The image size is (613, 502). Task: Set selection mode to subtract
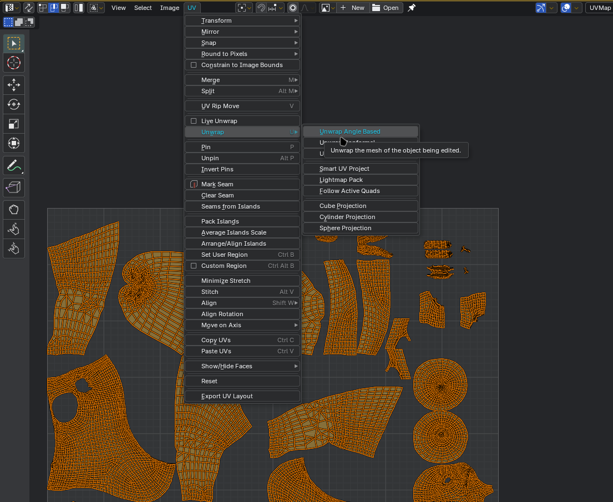pyautogui.click(x=29, y=22)
